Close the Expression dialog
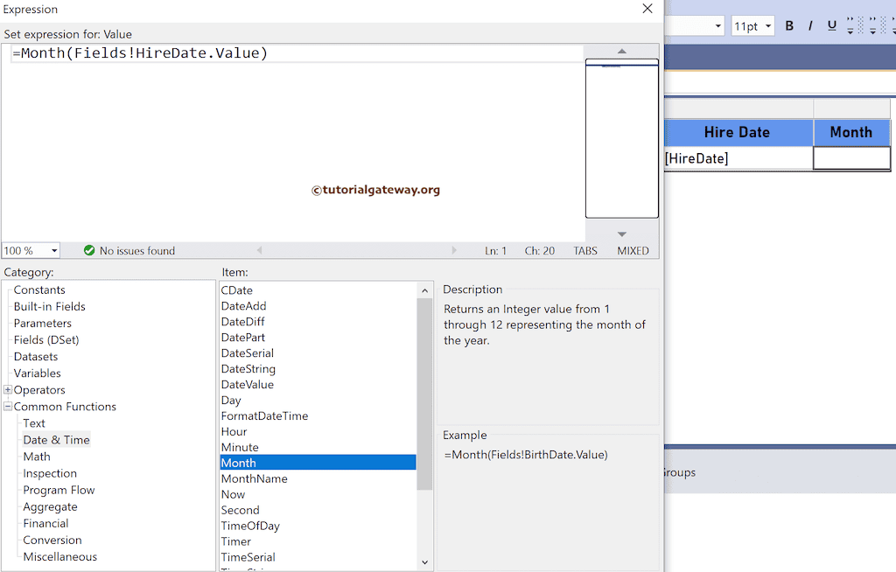The image size is (896, 572). tap(647, 9)
